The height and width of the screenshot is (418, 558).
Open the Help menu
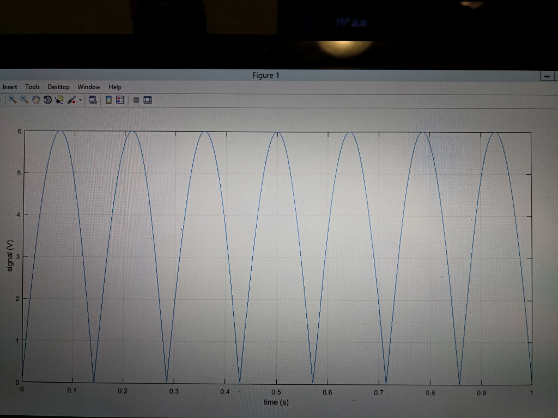(115, 87)
